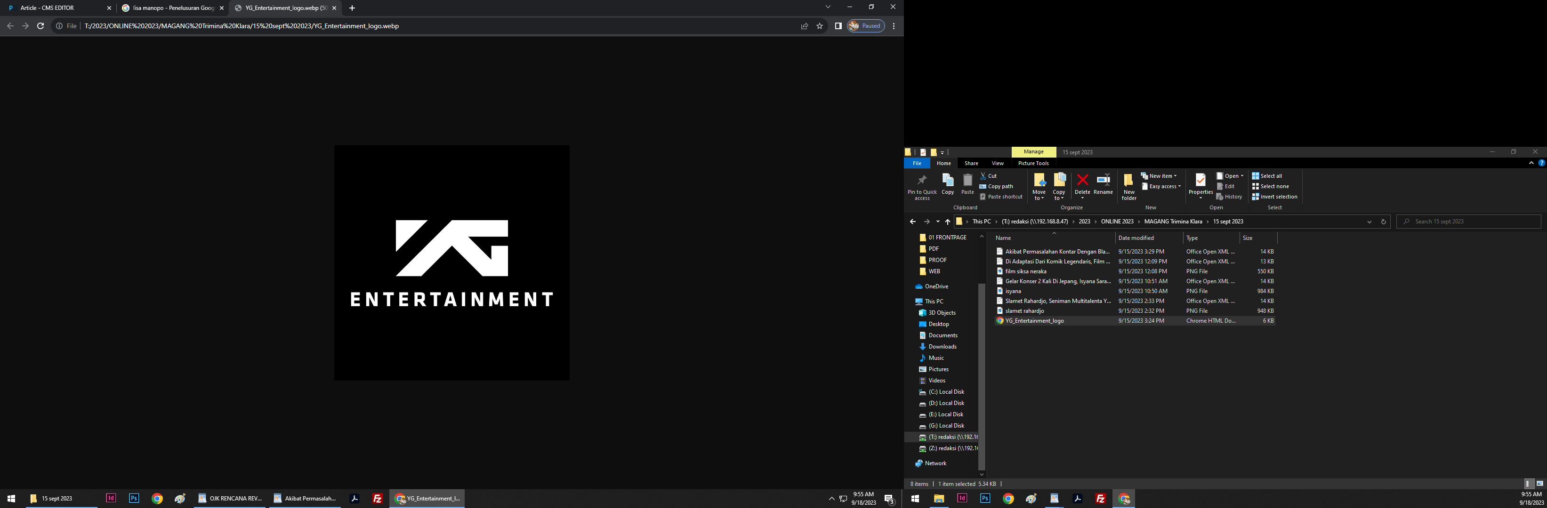
Task: Select 01 FRONTPAGE in navigation pane
Action: tap(947, 238)
